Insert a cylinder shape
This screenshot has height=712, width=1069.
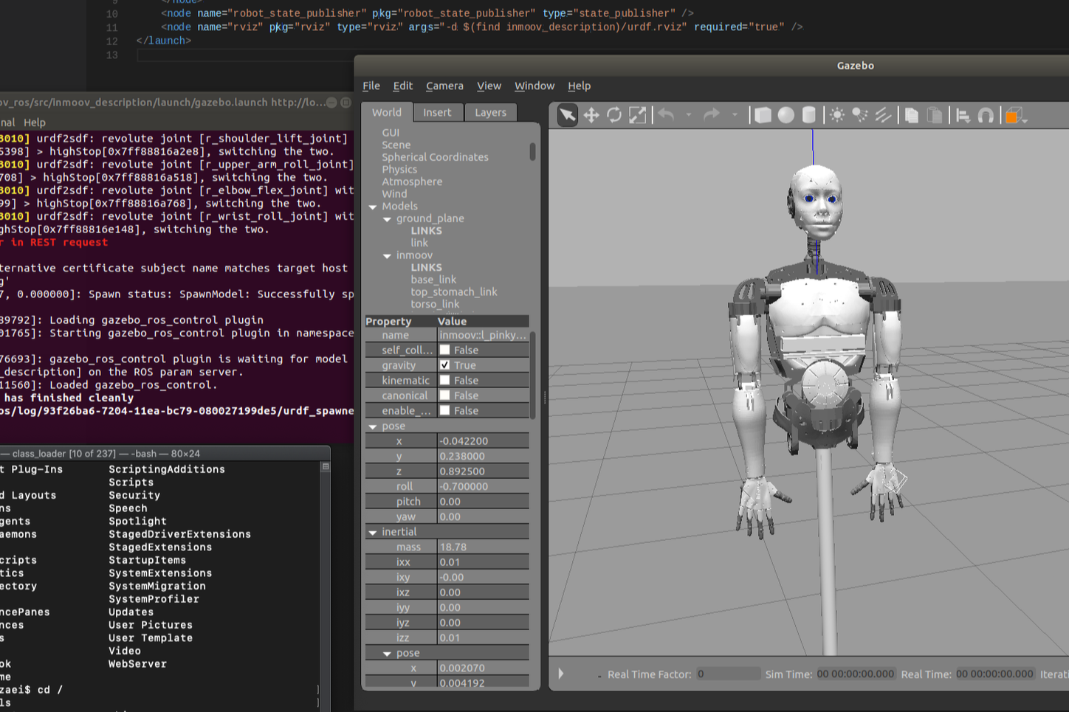tap(809, 115)
